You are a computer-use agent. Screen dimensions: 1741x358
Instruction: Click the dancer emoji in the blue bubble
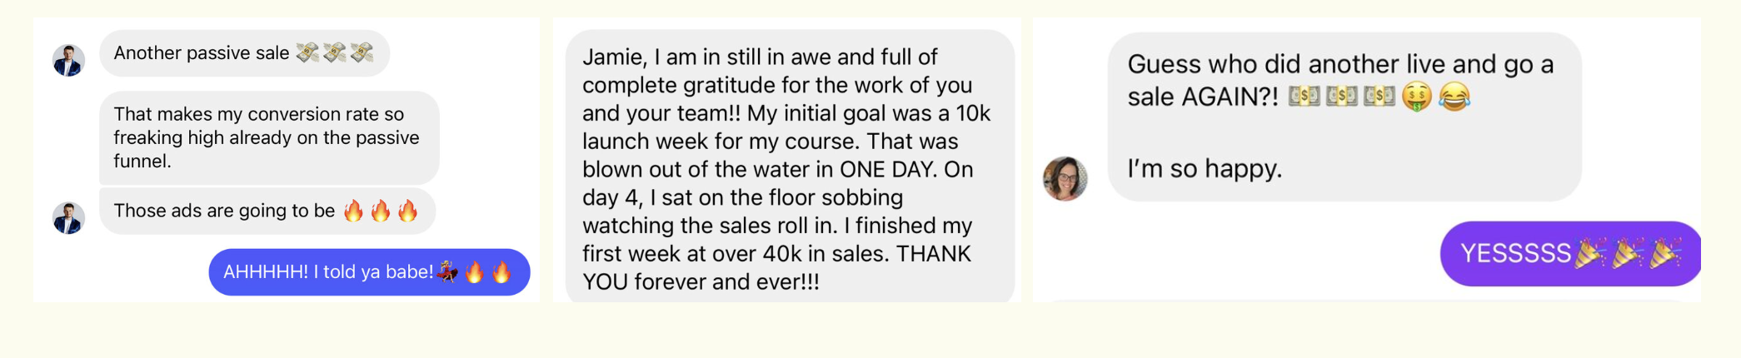point(448,272)
